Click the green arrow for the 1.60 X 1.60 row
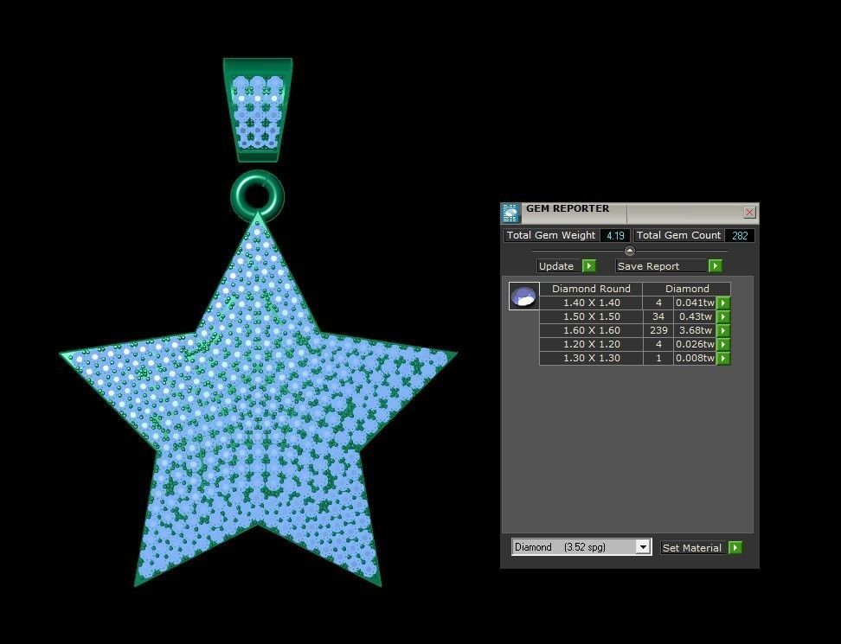The width and height of the screenshot is (841, 644). click(x=723, y=330)
